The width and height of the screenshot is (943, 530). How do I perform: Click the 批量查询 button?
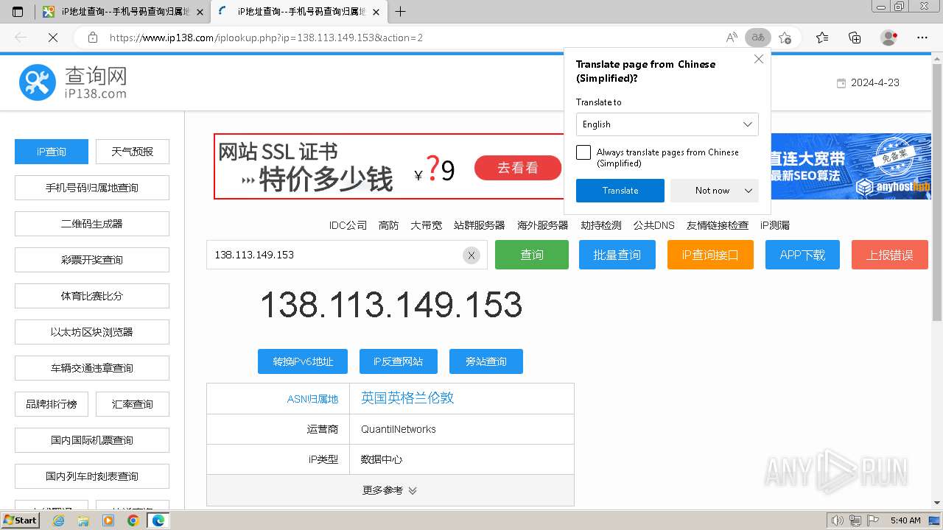[617, 255]
